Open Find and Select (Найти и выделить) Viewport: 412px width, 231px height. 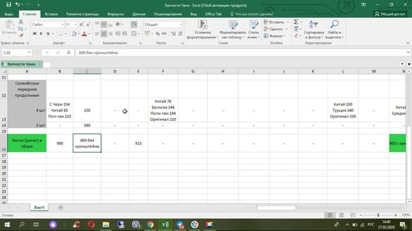coord(334,30)
